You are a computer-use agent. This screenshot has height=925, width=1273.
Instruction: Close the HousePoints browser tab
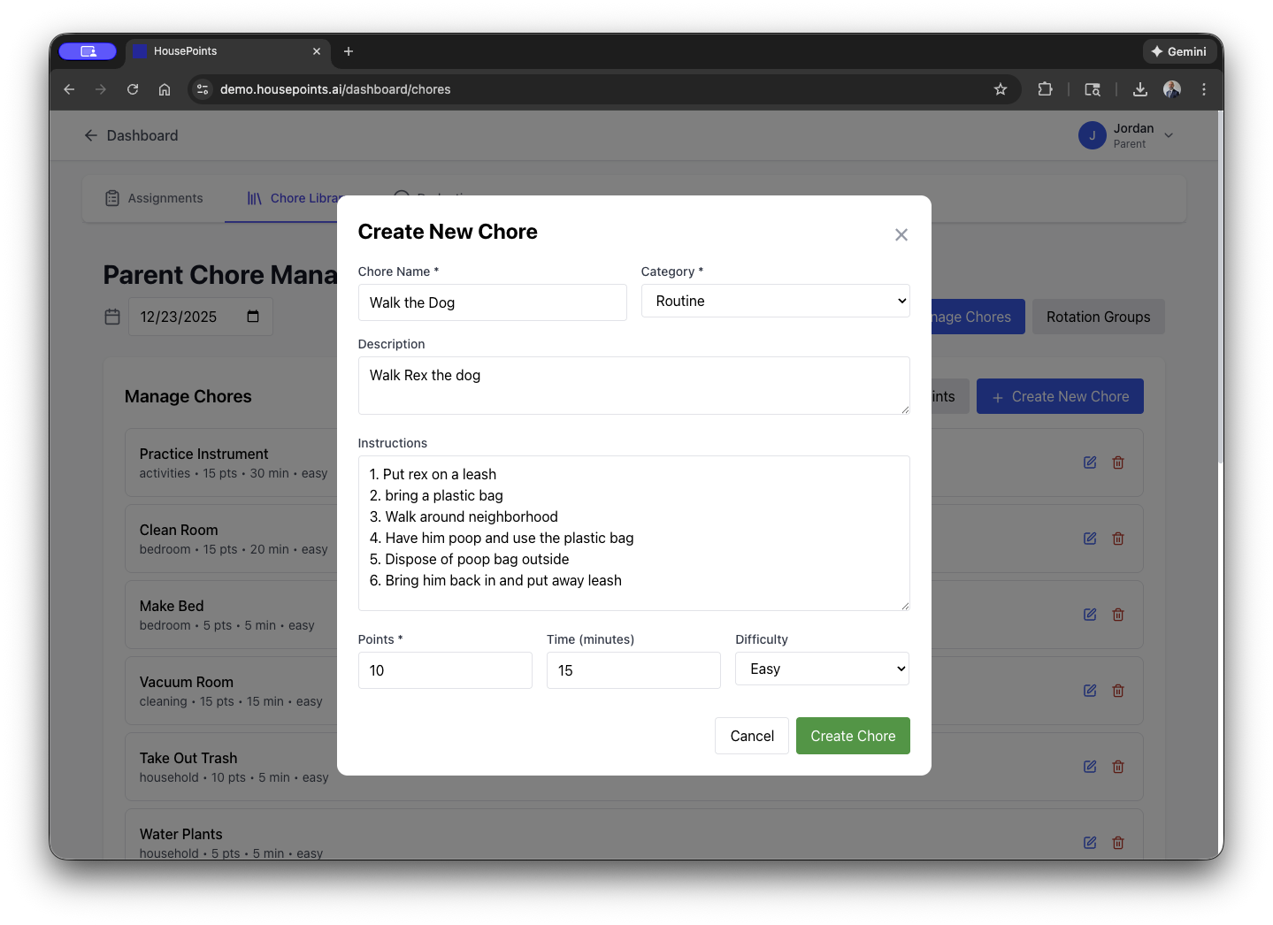tap(317, 51)
